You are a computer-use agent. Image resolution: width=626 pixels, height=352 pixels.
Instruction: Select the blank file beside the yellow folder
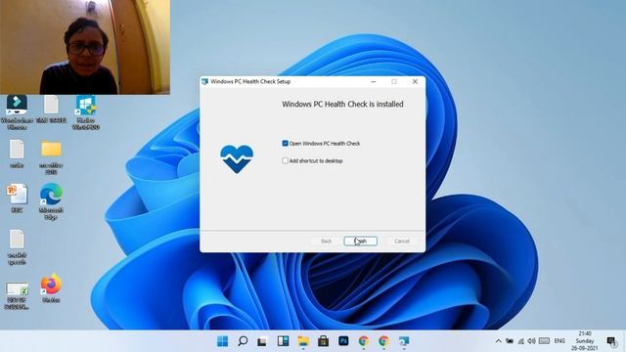[x=17, y=154]
